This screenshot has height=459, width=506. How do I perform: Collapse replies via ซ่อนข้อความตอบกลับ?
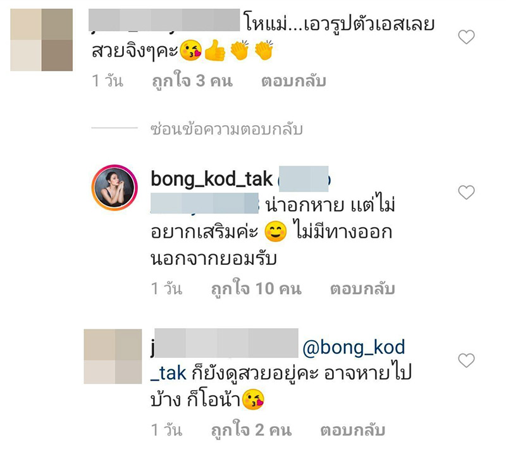coord(226,129)
